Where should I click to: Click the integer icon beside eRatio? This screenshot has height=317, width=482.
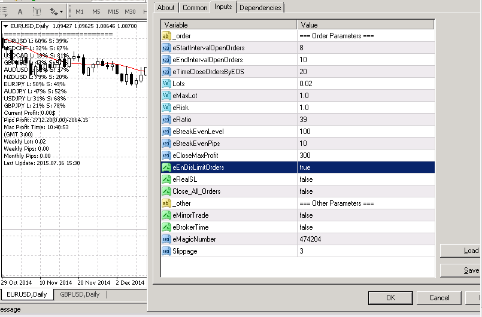click(166, 120)
